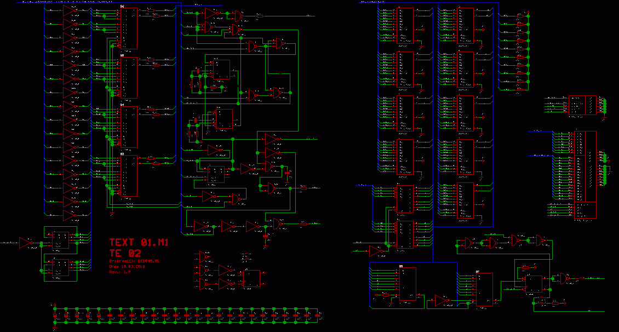This screenshot has width=619, height=332.
Task: Click the rightmost capacitor in bottom decoupling row
Action: 318,316
